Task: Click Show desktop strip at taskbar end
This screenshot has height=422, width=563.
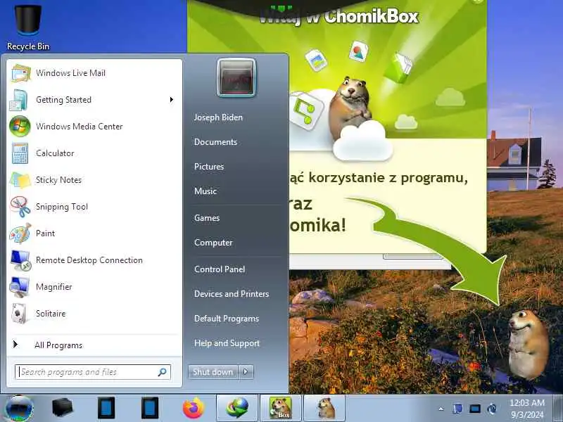Action: (558, 409)
